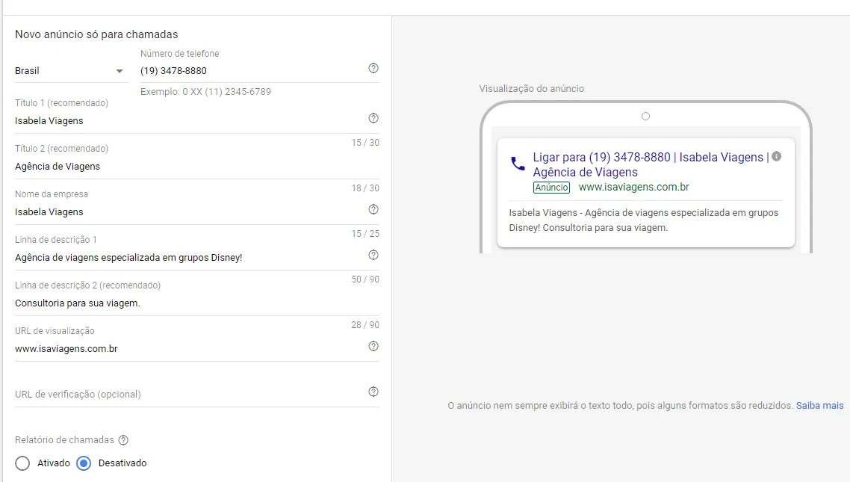This screenshot has height=482, width=850.
Task: Click the info icon in ad preview
Action: pyautogui.click(x=777, y=156)
